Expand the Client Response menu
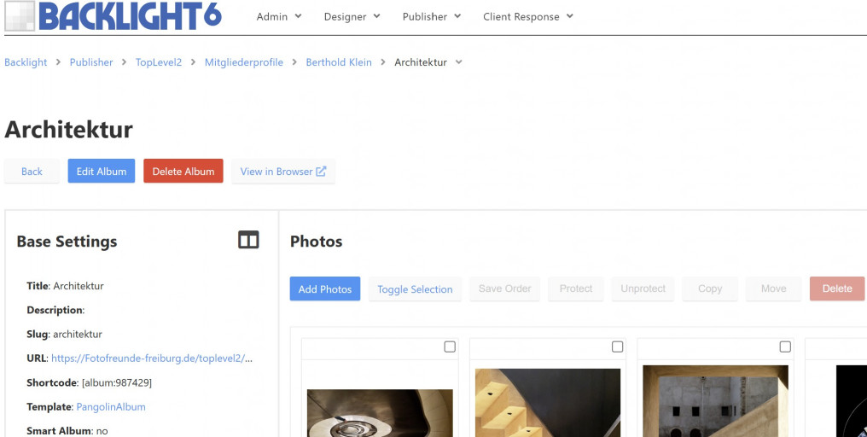The image size is (867, 437). click(527, 16)
